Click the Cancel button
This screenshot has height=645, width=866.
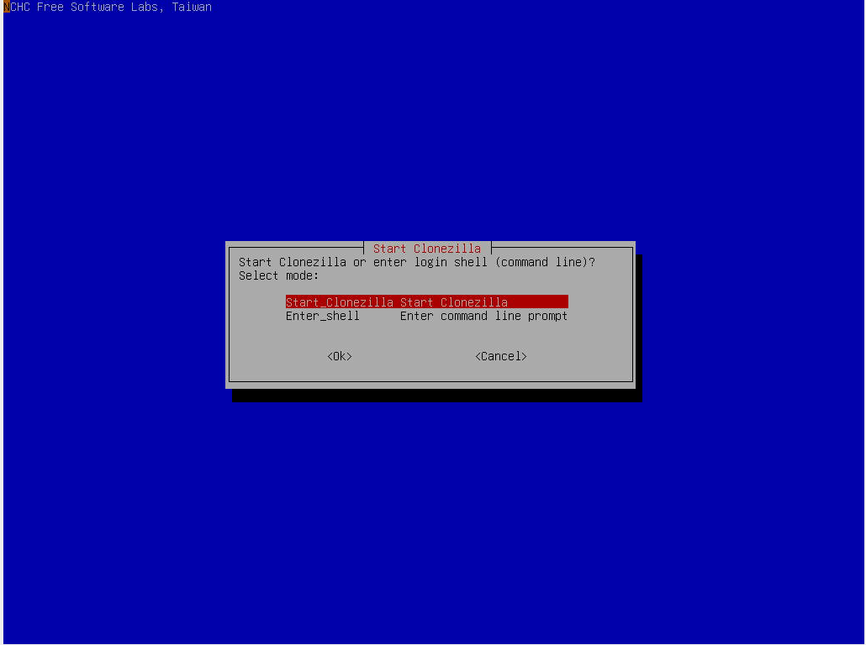pos(501,356)
